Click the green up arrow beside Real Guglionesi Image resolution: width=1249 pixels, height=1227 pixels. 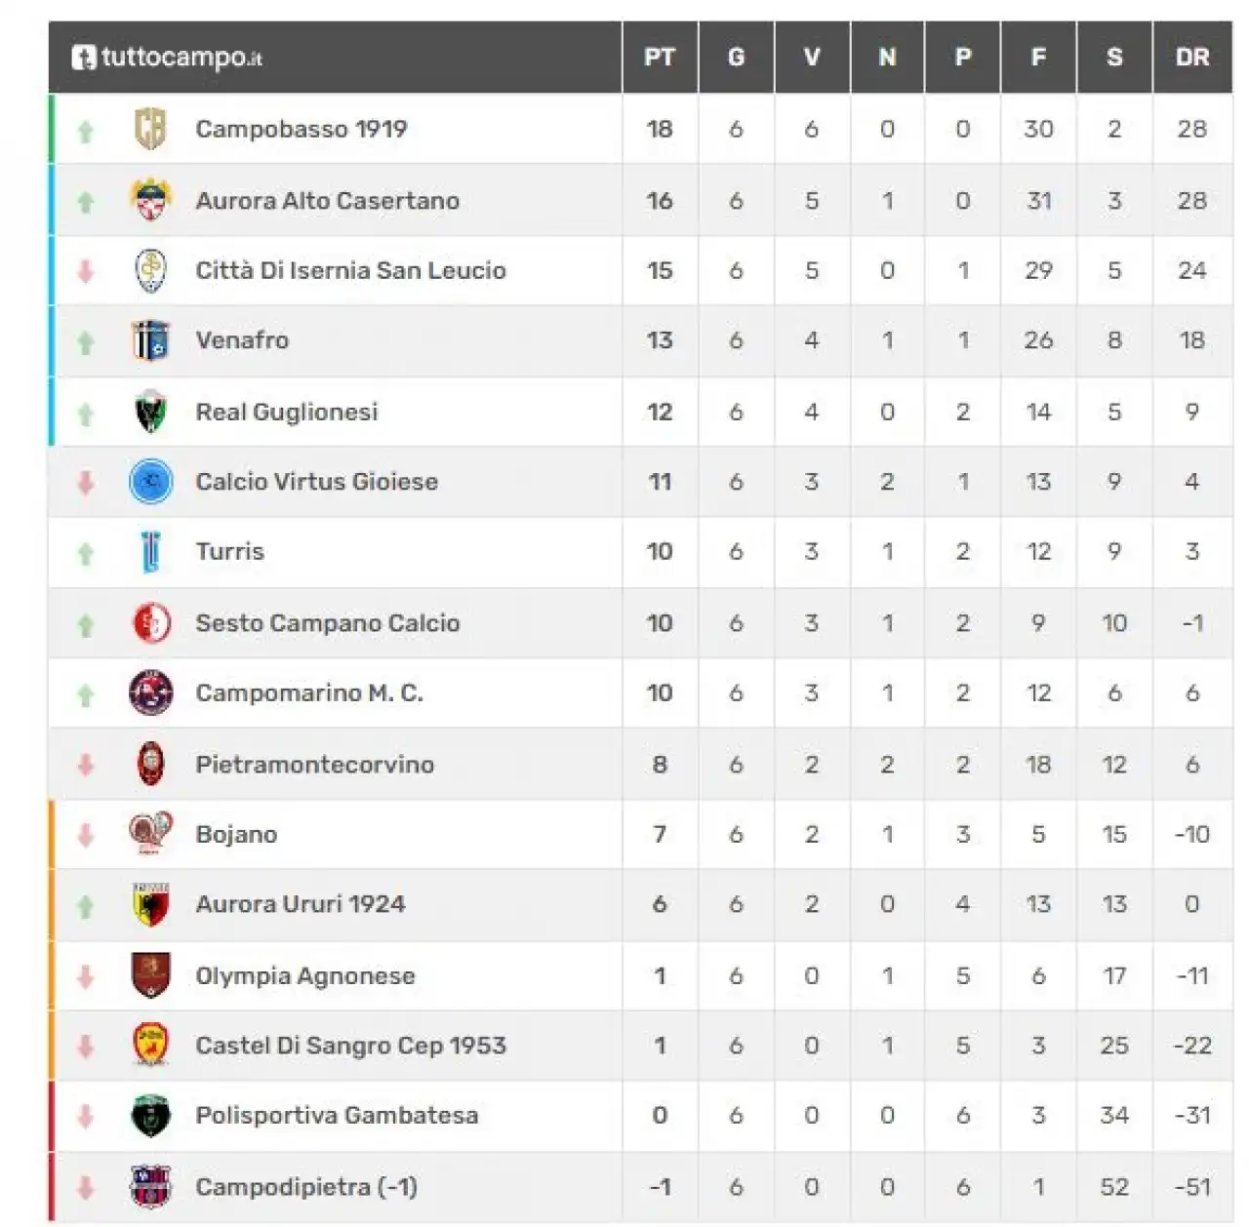[86, 414]
